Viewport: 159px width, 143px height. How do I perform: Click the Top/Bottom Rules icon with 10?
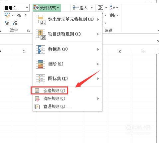tap(41, 34)
